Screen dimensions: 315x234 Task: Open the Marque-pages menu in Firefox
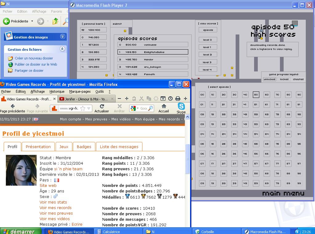pyautogui.click(x=80, y=91)
